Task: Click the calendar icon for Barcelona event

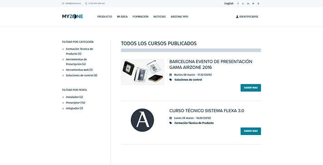Action: coord(171,75)
